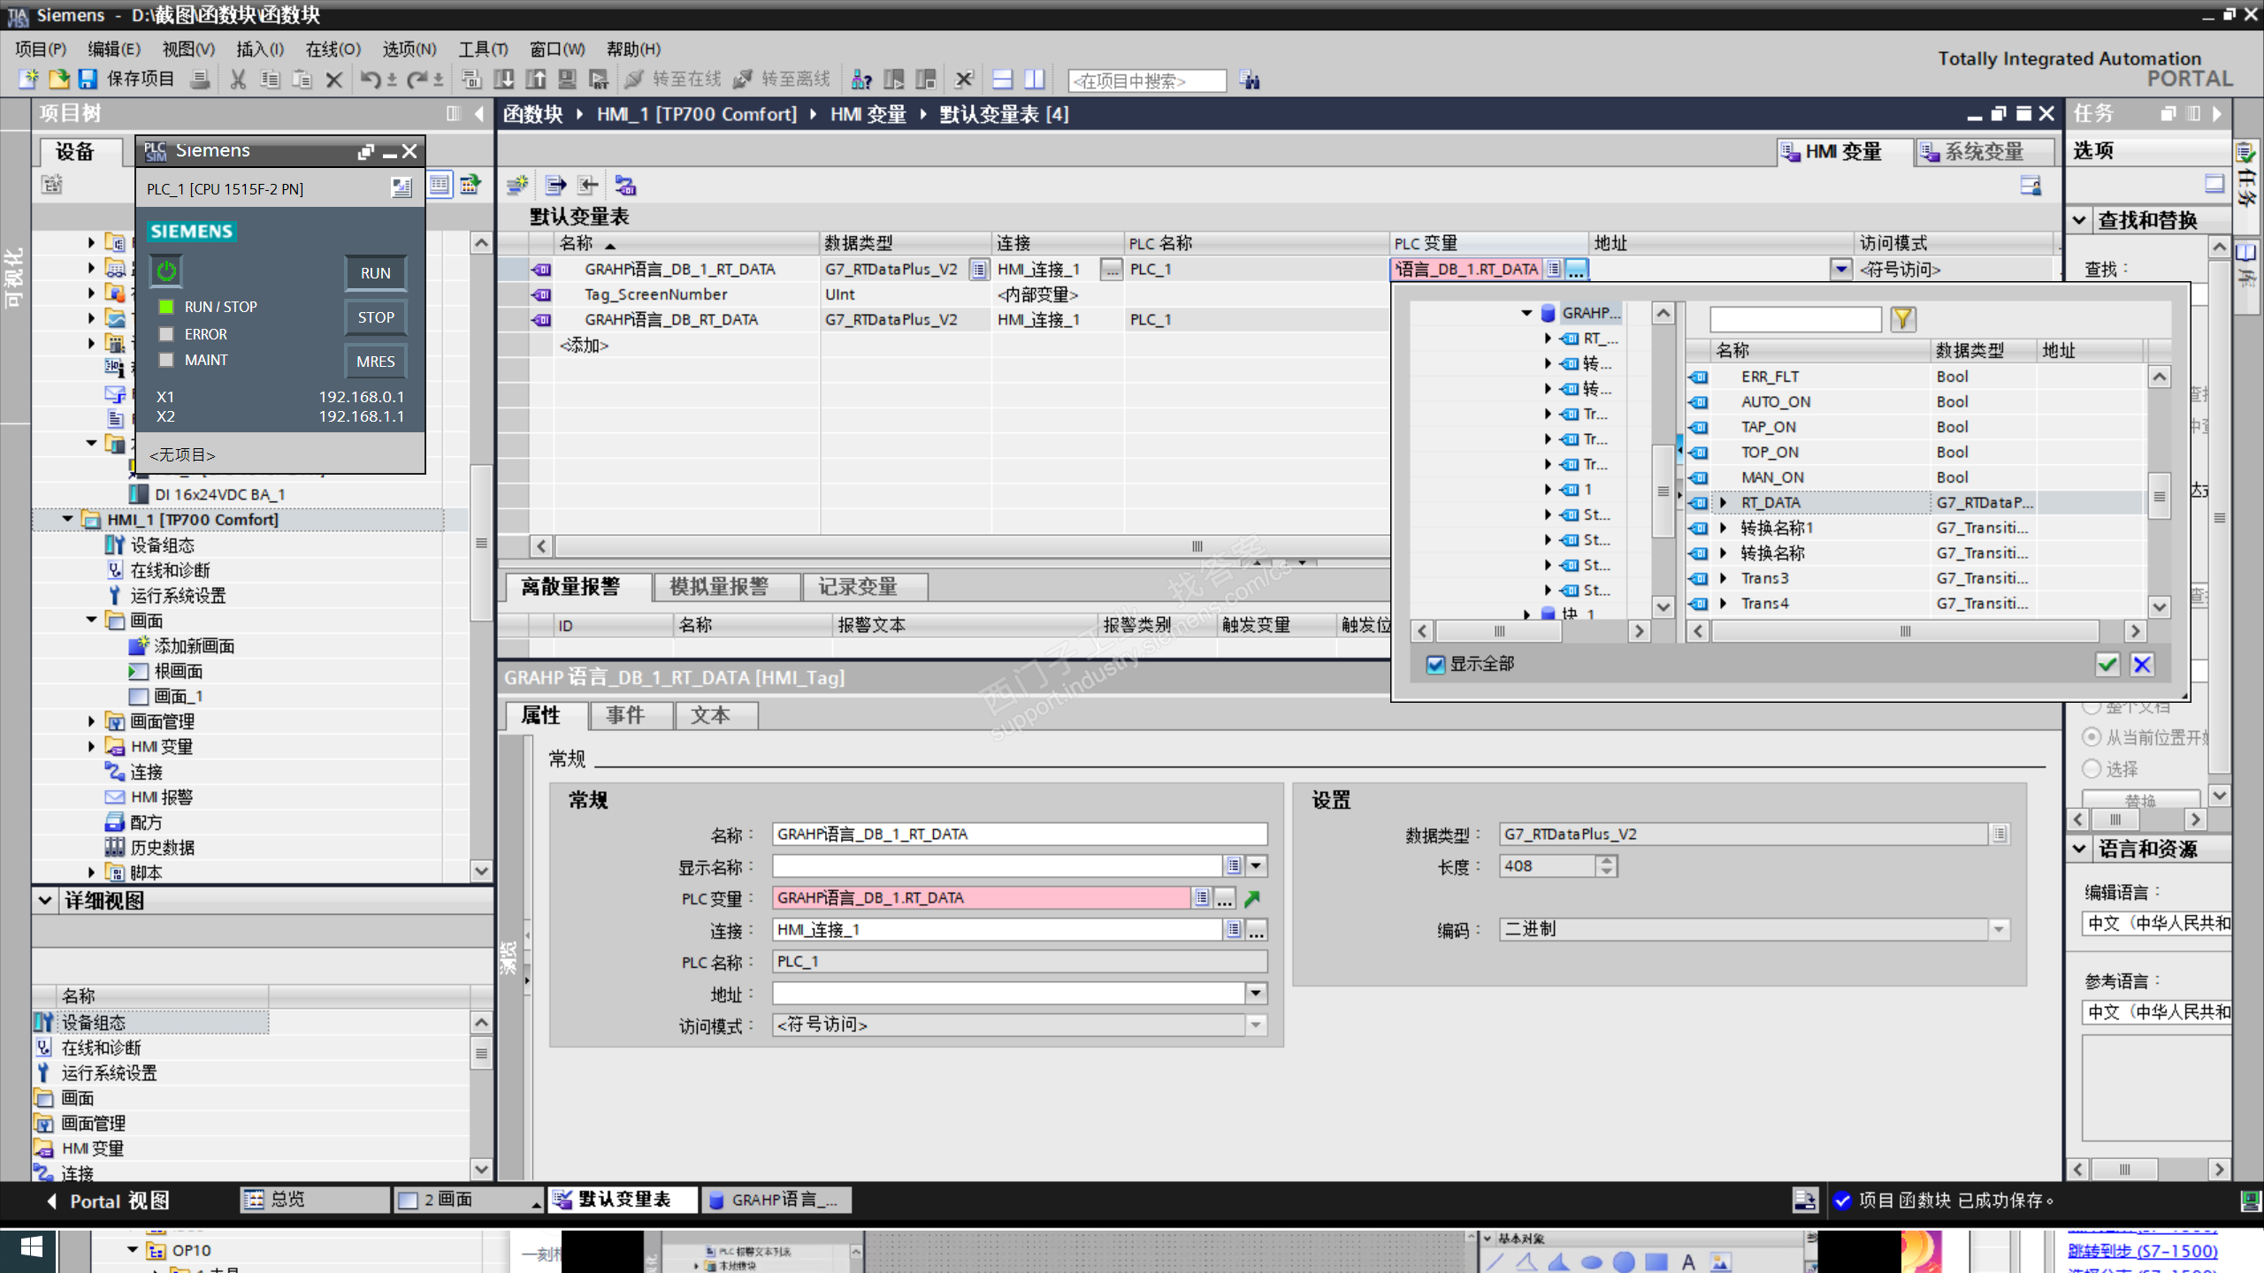Confirm selection with green checkmark icon
The image size is (2264, 1273).
tap(2107, 665)
